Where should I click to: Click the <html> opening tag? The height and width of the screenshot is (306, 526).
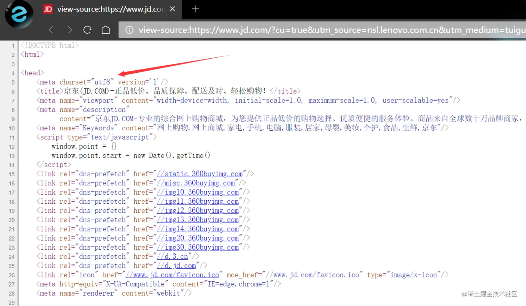[32, 55]
